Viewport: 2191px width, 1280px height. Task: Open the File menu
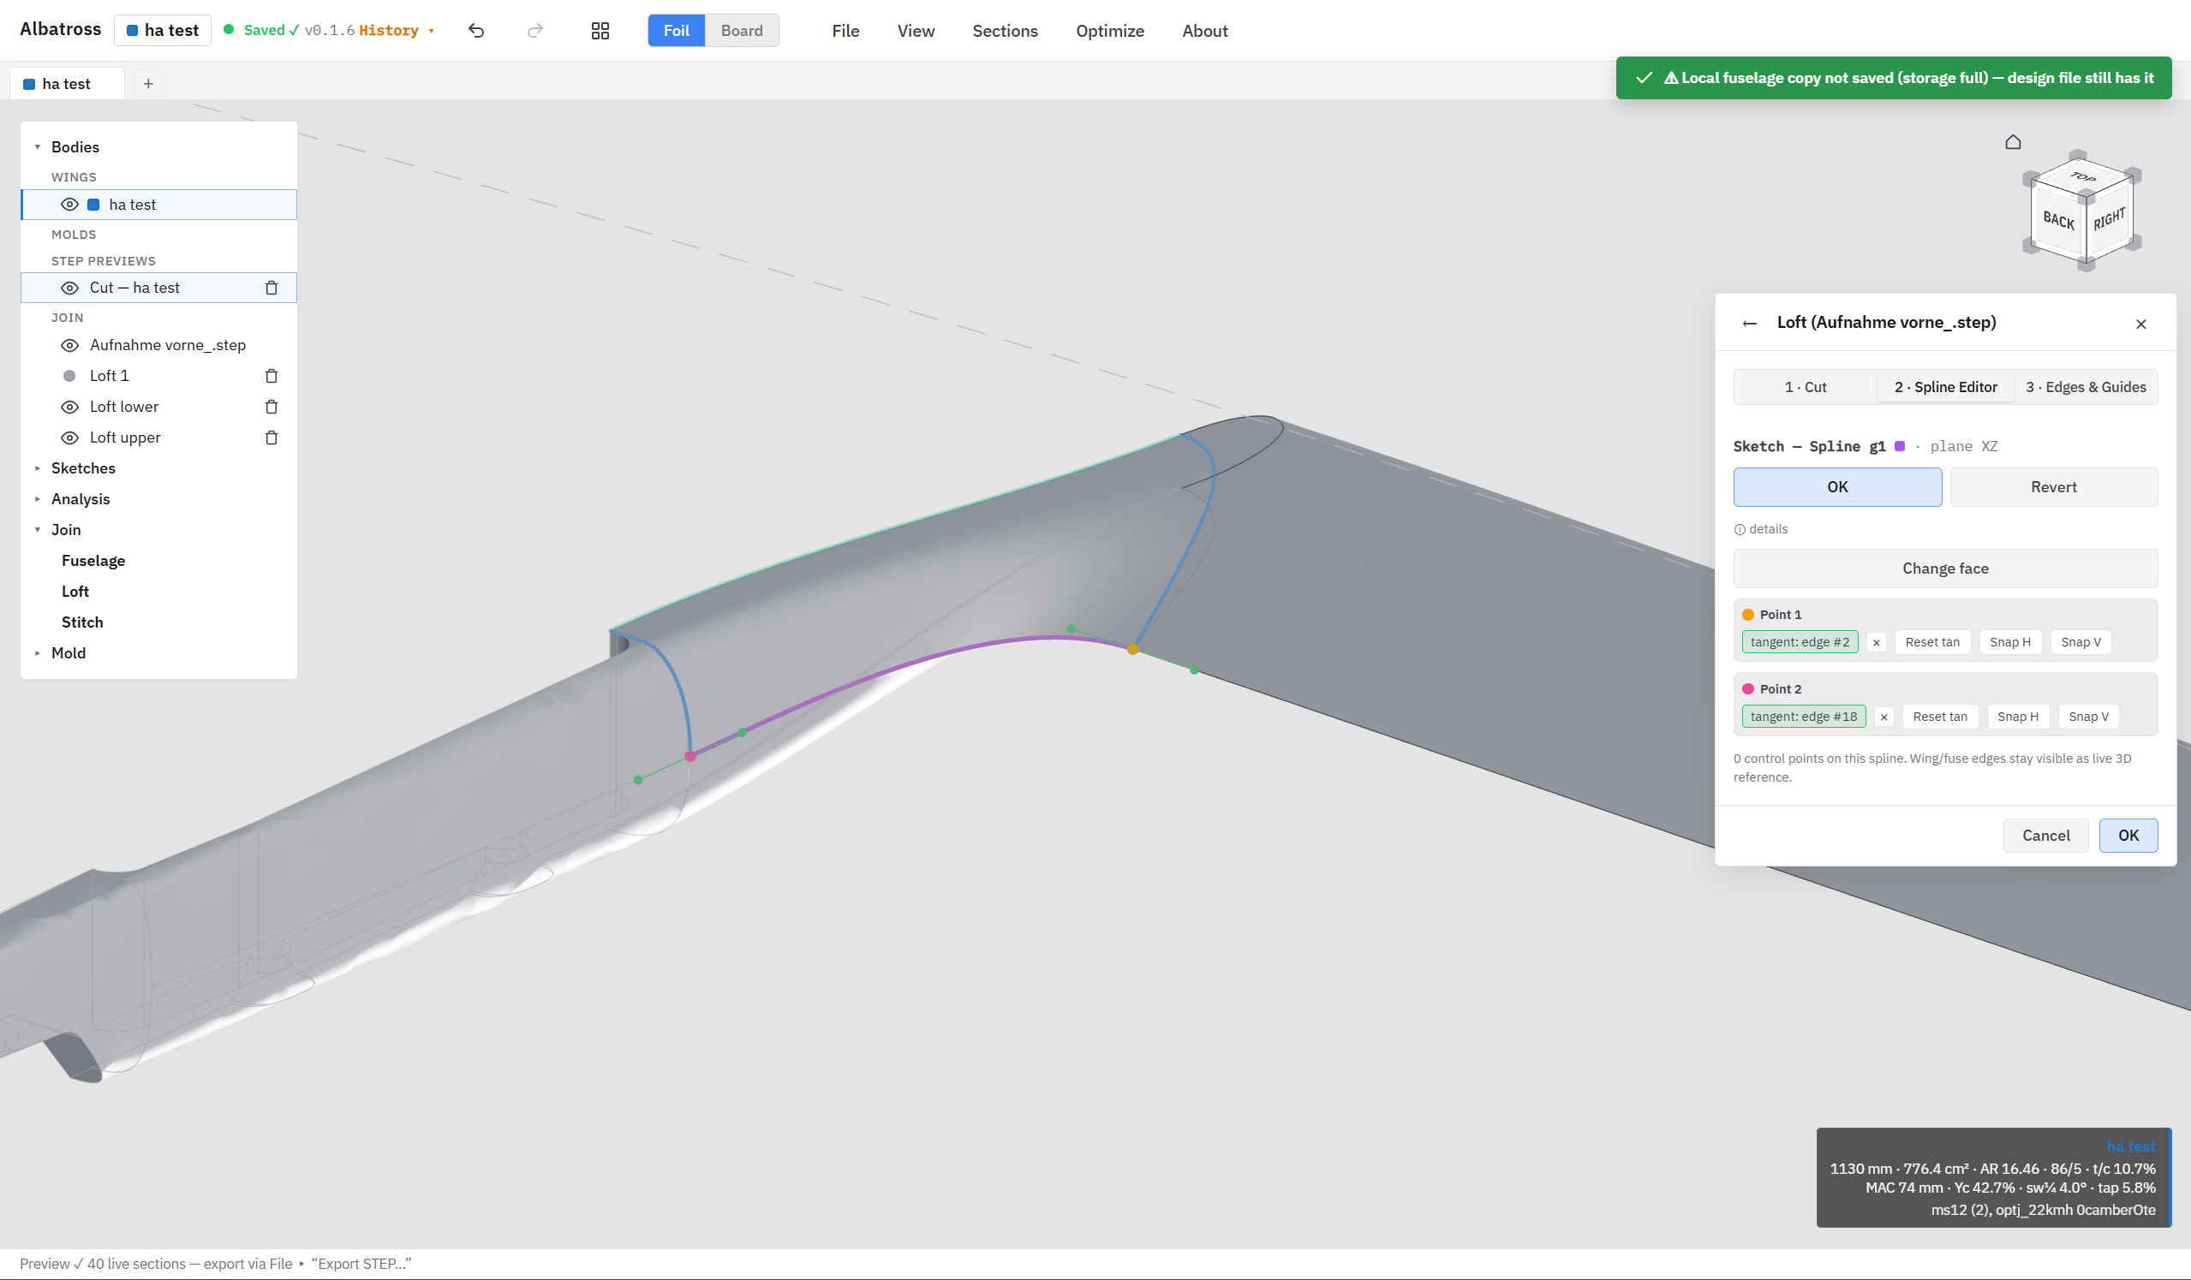pyautogui.click(x=845, y=31)
